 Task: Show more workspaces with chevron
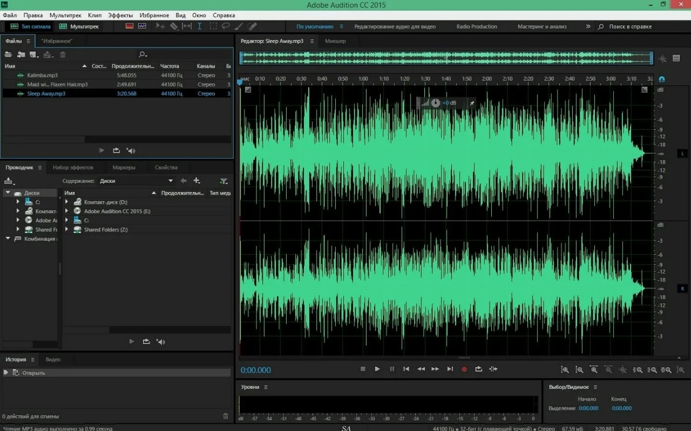pos(588,27)
